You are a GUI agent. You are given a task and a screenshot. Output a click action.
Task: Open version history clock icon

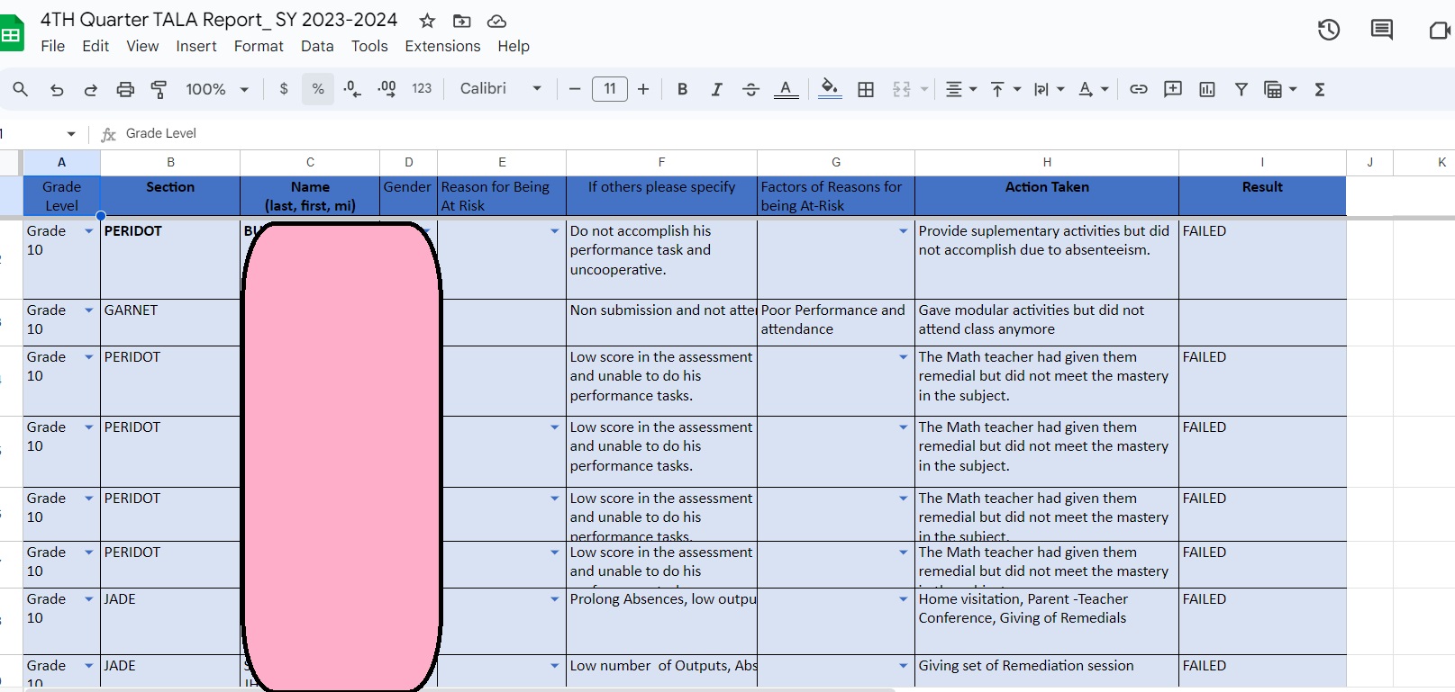point(1329,30)
